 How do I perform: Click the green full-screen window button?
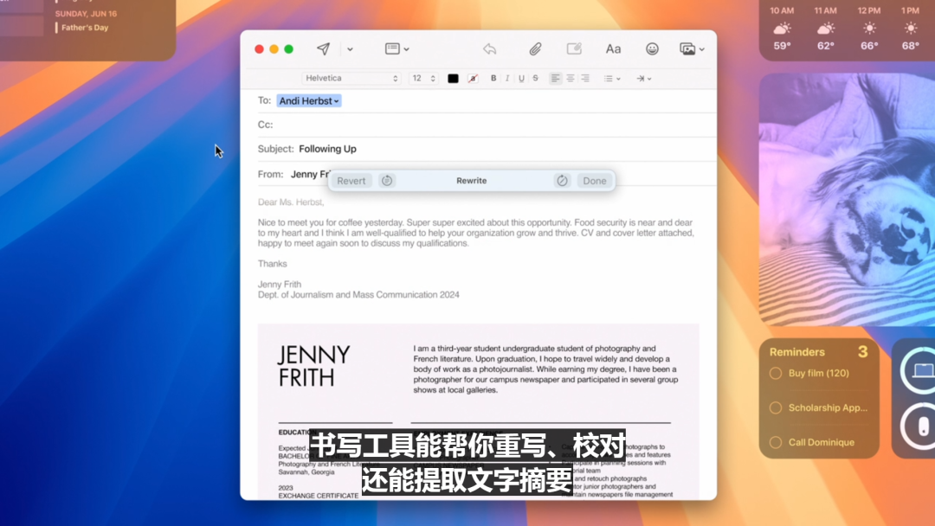288,48
